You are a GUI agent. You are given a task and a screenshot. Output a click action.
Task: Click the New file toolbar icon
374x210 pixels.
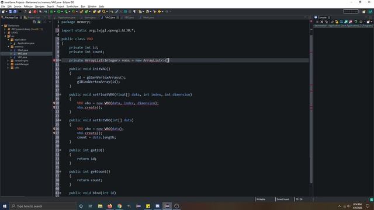coord(3,12)
